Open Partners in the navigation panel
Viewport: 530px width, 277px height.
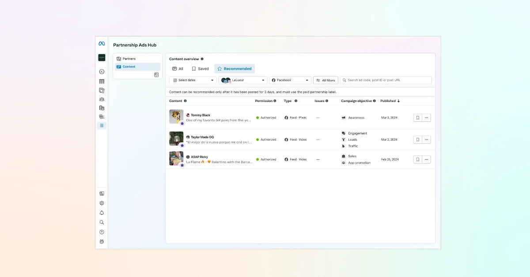[137, 59]
